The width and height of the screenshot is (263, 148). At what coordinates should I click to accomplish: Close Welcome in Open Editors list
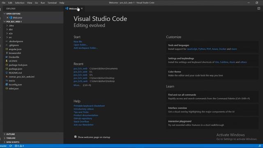pyautogui.click(x=7, y=18)
